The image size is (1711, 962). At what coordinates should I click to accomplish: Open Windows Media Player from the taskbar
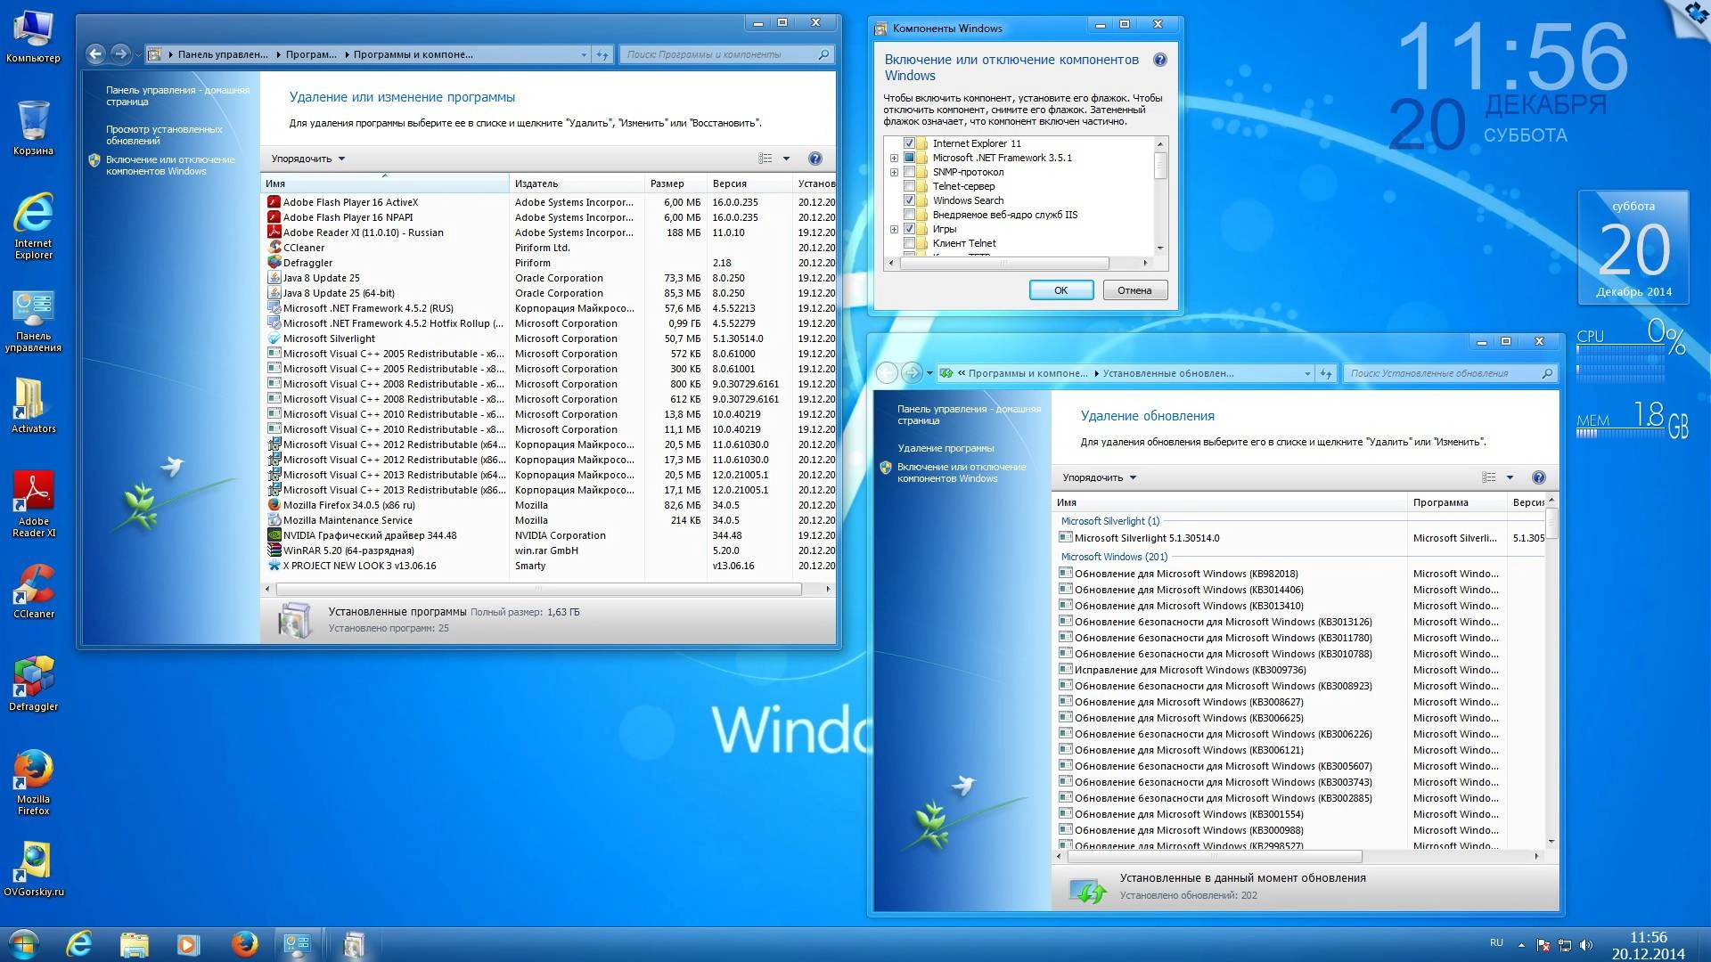click(188, 942)
